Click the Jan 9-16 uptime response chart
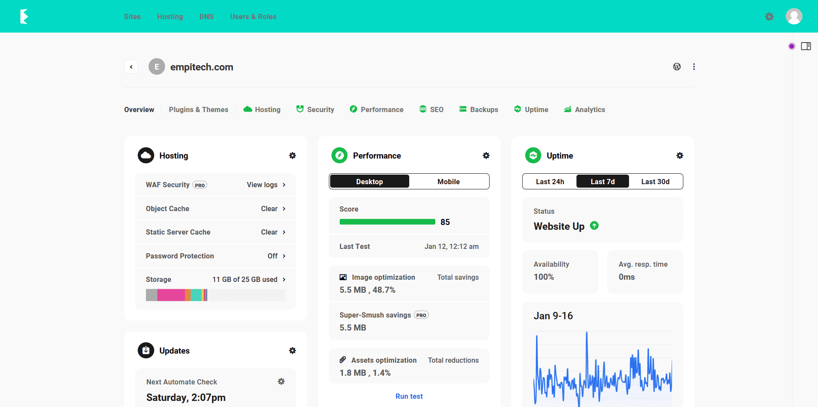Screen dimensions: 818x407 [x=603, y=369]
